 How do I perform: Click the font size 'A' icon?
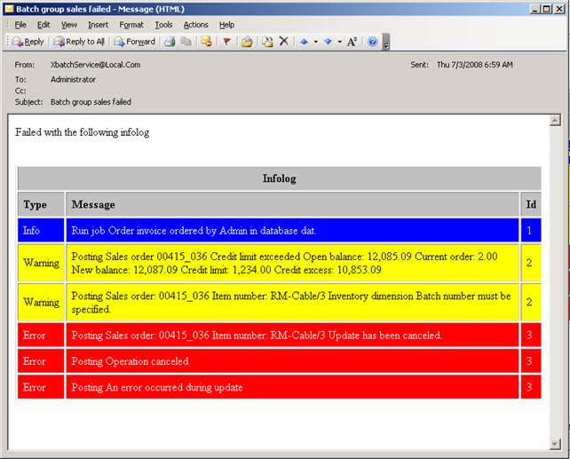(x=352, y=42)
